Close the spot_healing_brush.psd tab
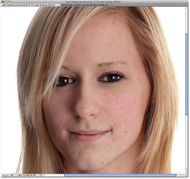The height and width of the screenshot is (179, 190). coord(58,5)
